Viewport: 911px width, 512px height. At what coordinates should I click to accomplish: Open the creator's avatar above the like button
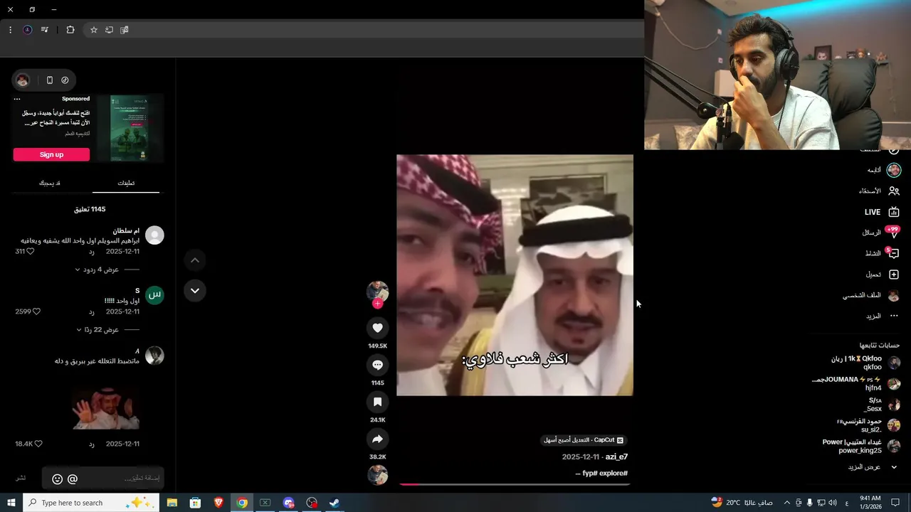(x=377, y=291)
